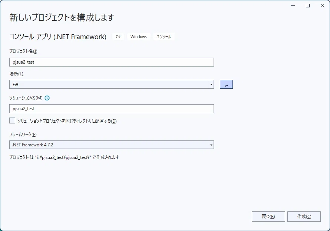Click the プロジェクト名(J) label

[x=23, y=51]
